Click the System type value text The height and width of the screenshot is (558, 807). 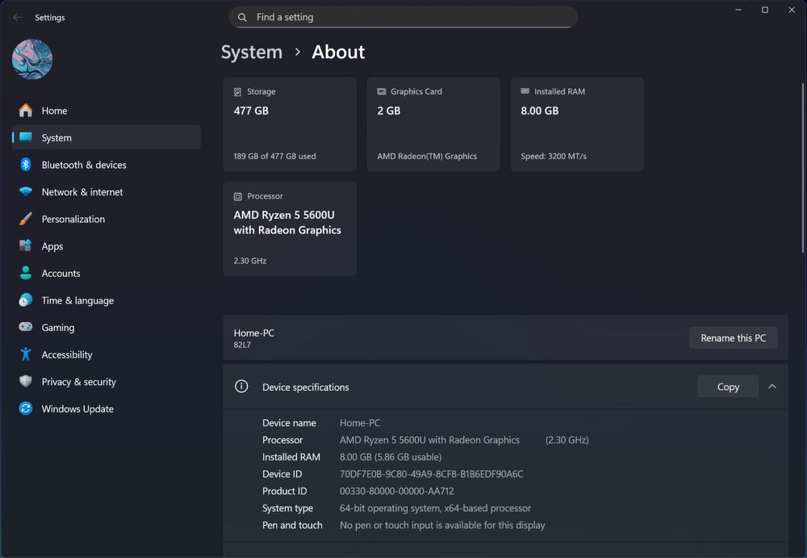(435, 508)
